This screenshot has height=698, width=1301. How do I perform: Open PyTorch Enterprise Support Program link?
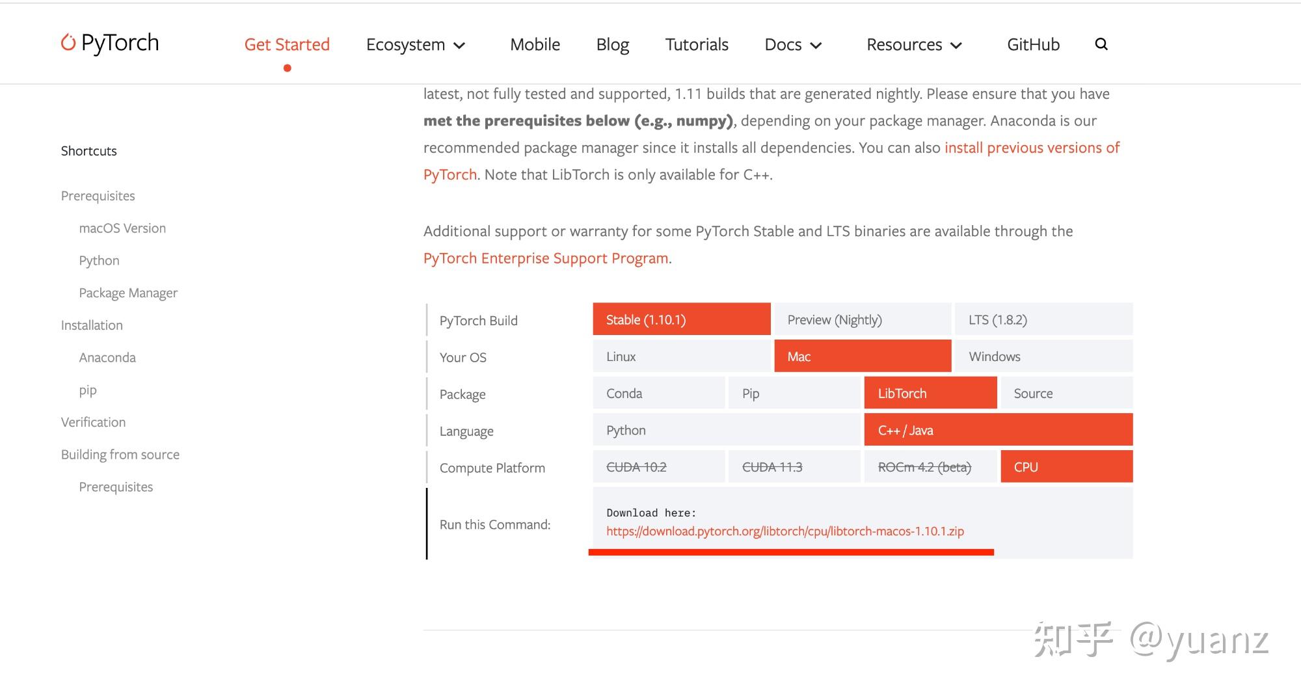546,258
